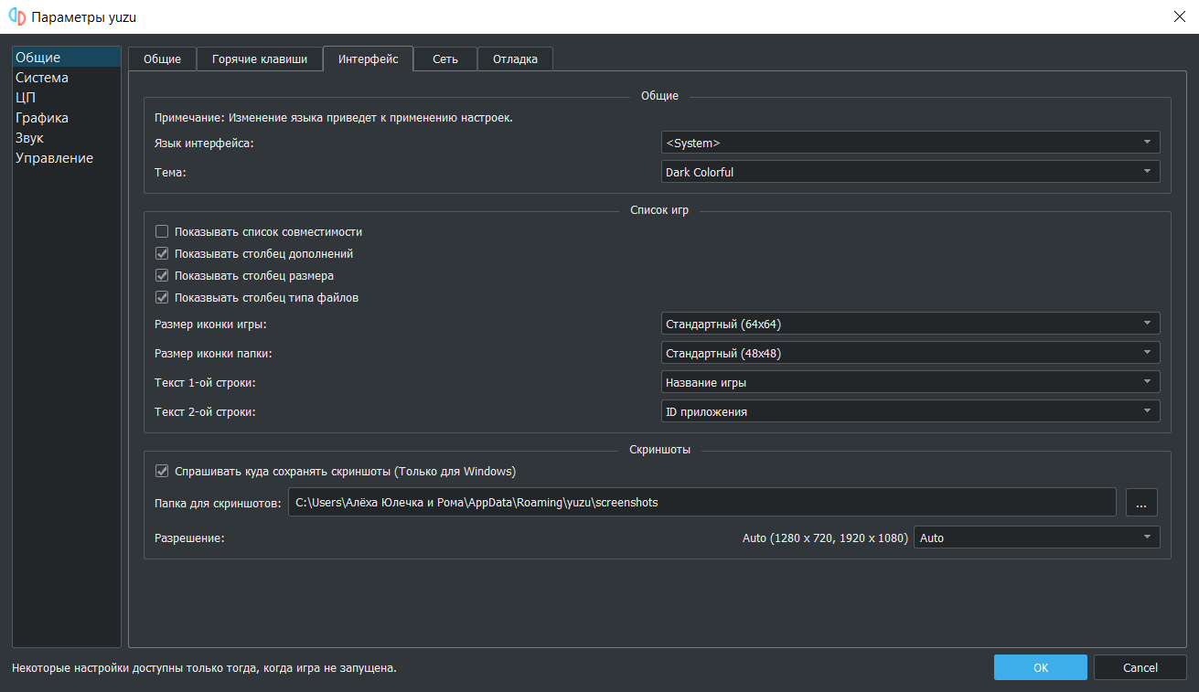Expand the Размер иконки игры dropdown
Viewport: 1199px width, 692px height.
(910, 324)
